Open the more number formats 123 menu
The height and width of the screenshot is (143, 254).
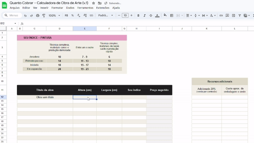[x=91, y=15]
